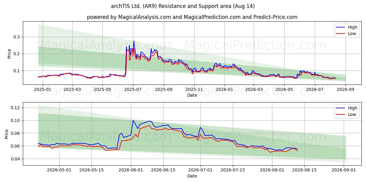Image resolution: width=366 pixels, height=183 pixels.
Task: Click the upper chart 'Date' axis label
Action: point(192,95)
